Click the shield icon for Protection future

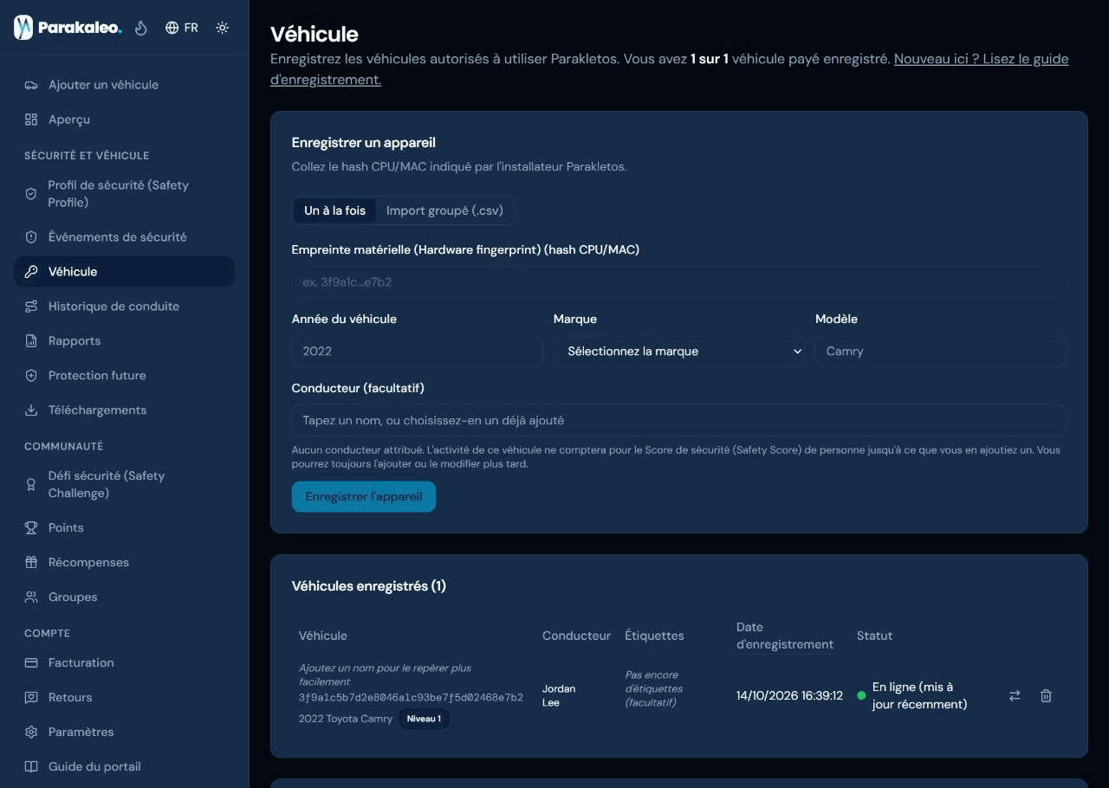point(31,376)
